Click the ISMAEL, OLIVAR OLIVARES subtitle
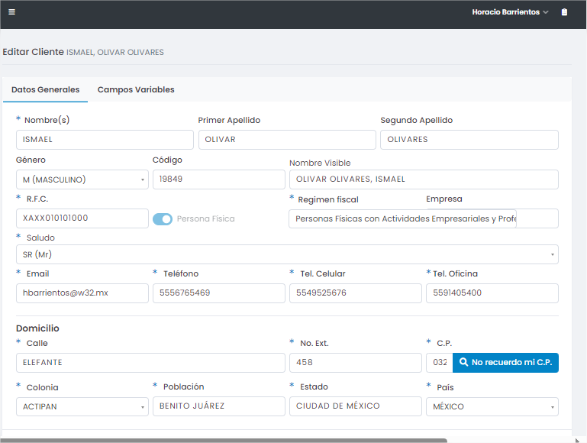 115,53
